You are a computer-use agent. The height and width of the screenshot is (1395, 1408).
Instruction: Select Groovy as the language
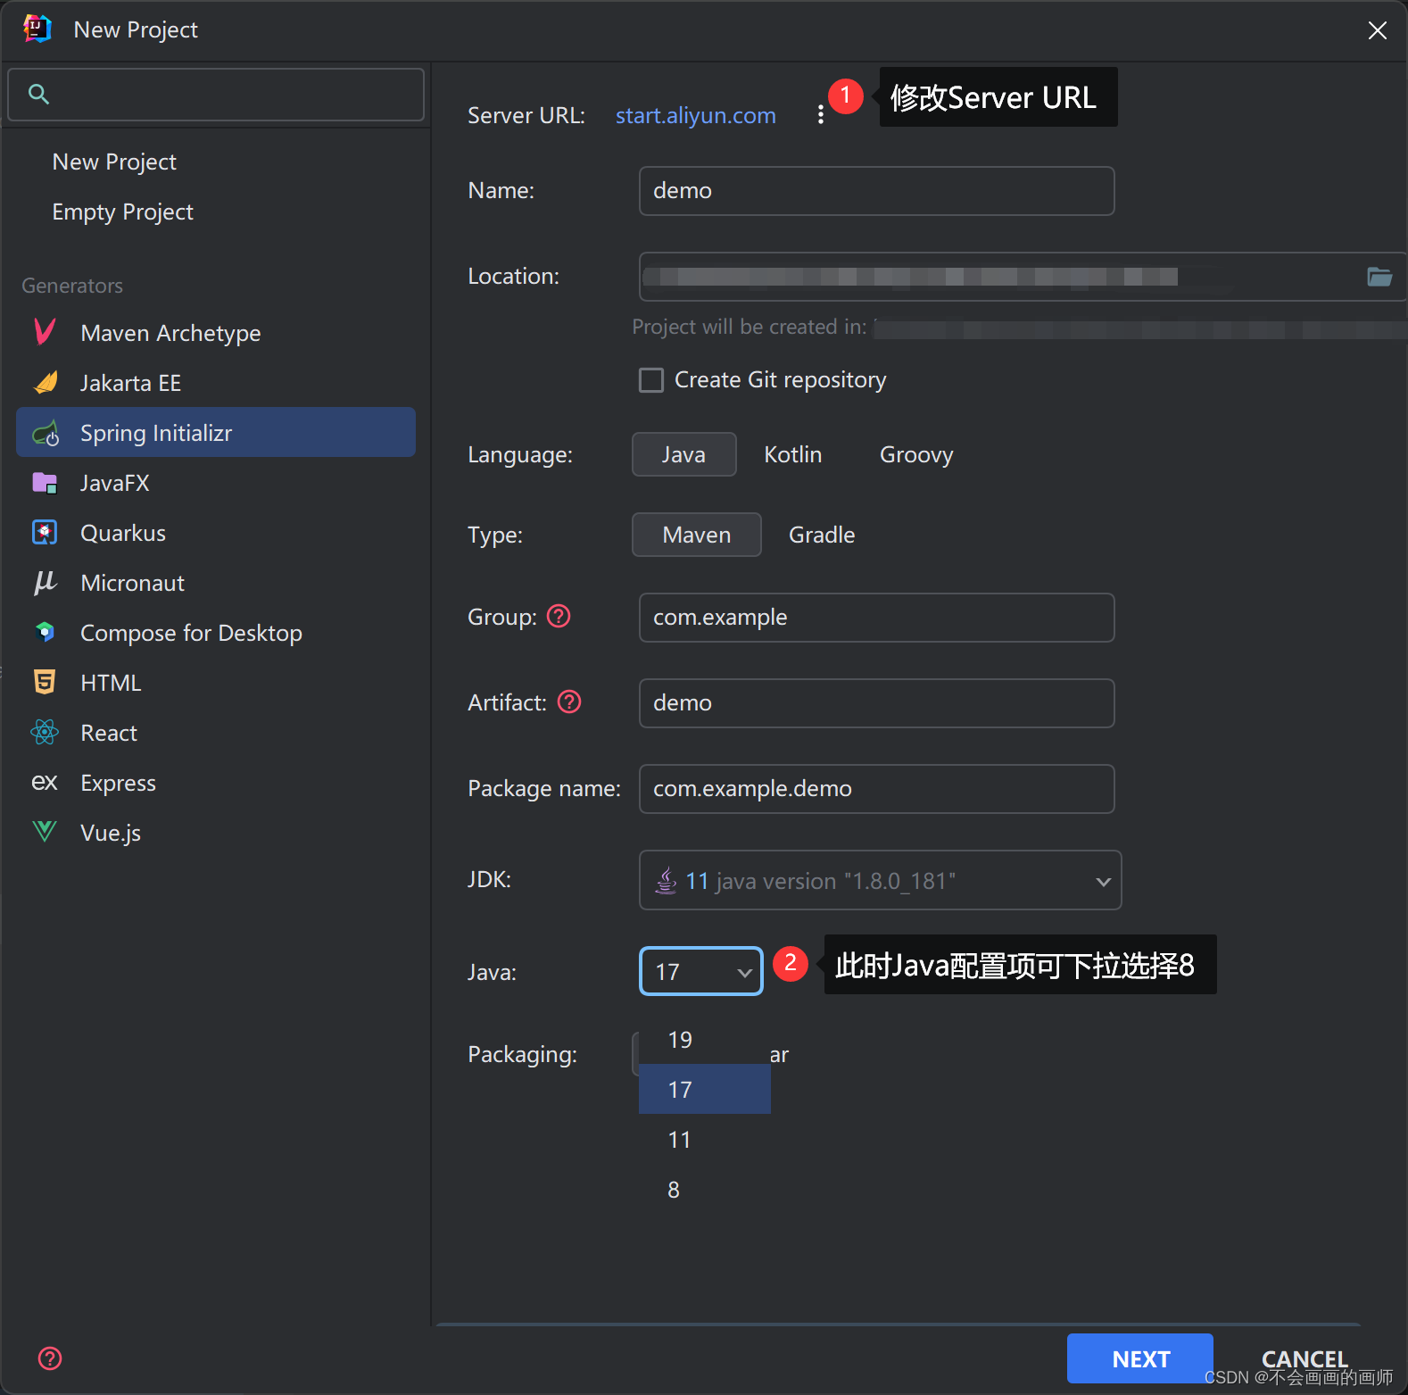916,454
